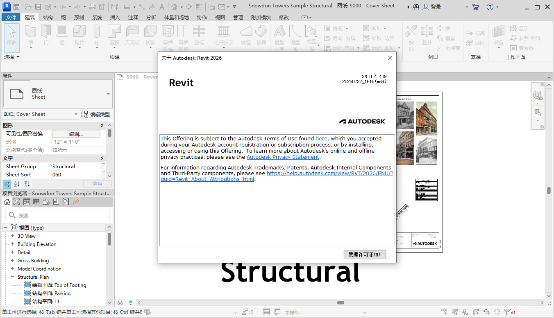
Task: Click the sort ascending A-Z icon in properties
Action: pos(17,184)
